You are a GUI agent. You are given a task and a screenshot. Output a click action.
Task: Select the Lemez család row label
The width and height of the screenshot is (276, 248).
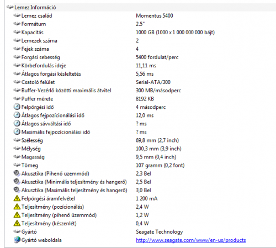coord(36,15)
